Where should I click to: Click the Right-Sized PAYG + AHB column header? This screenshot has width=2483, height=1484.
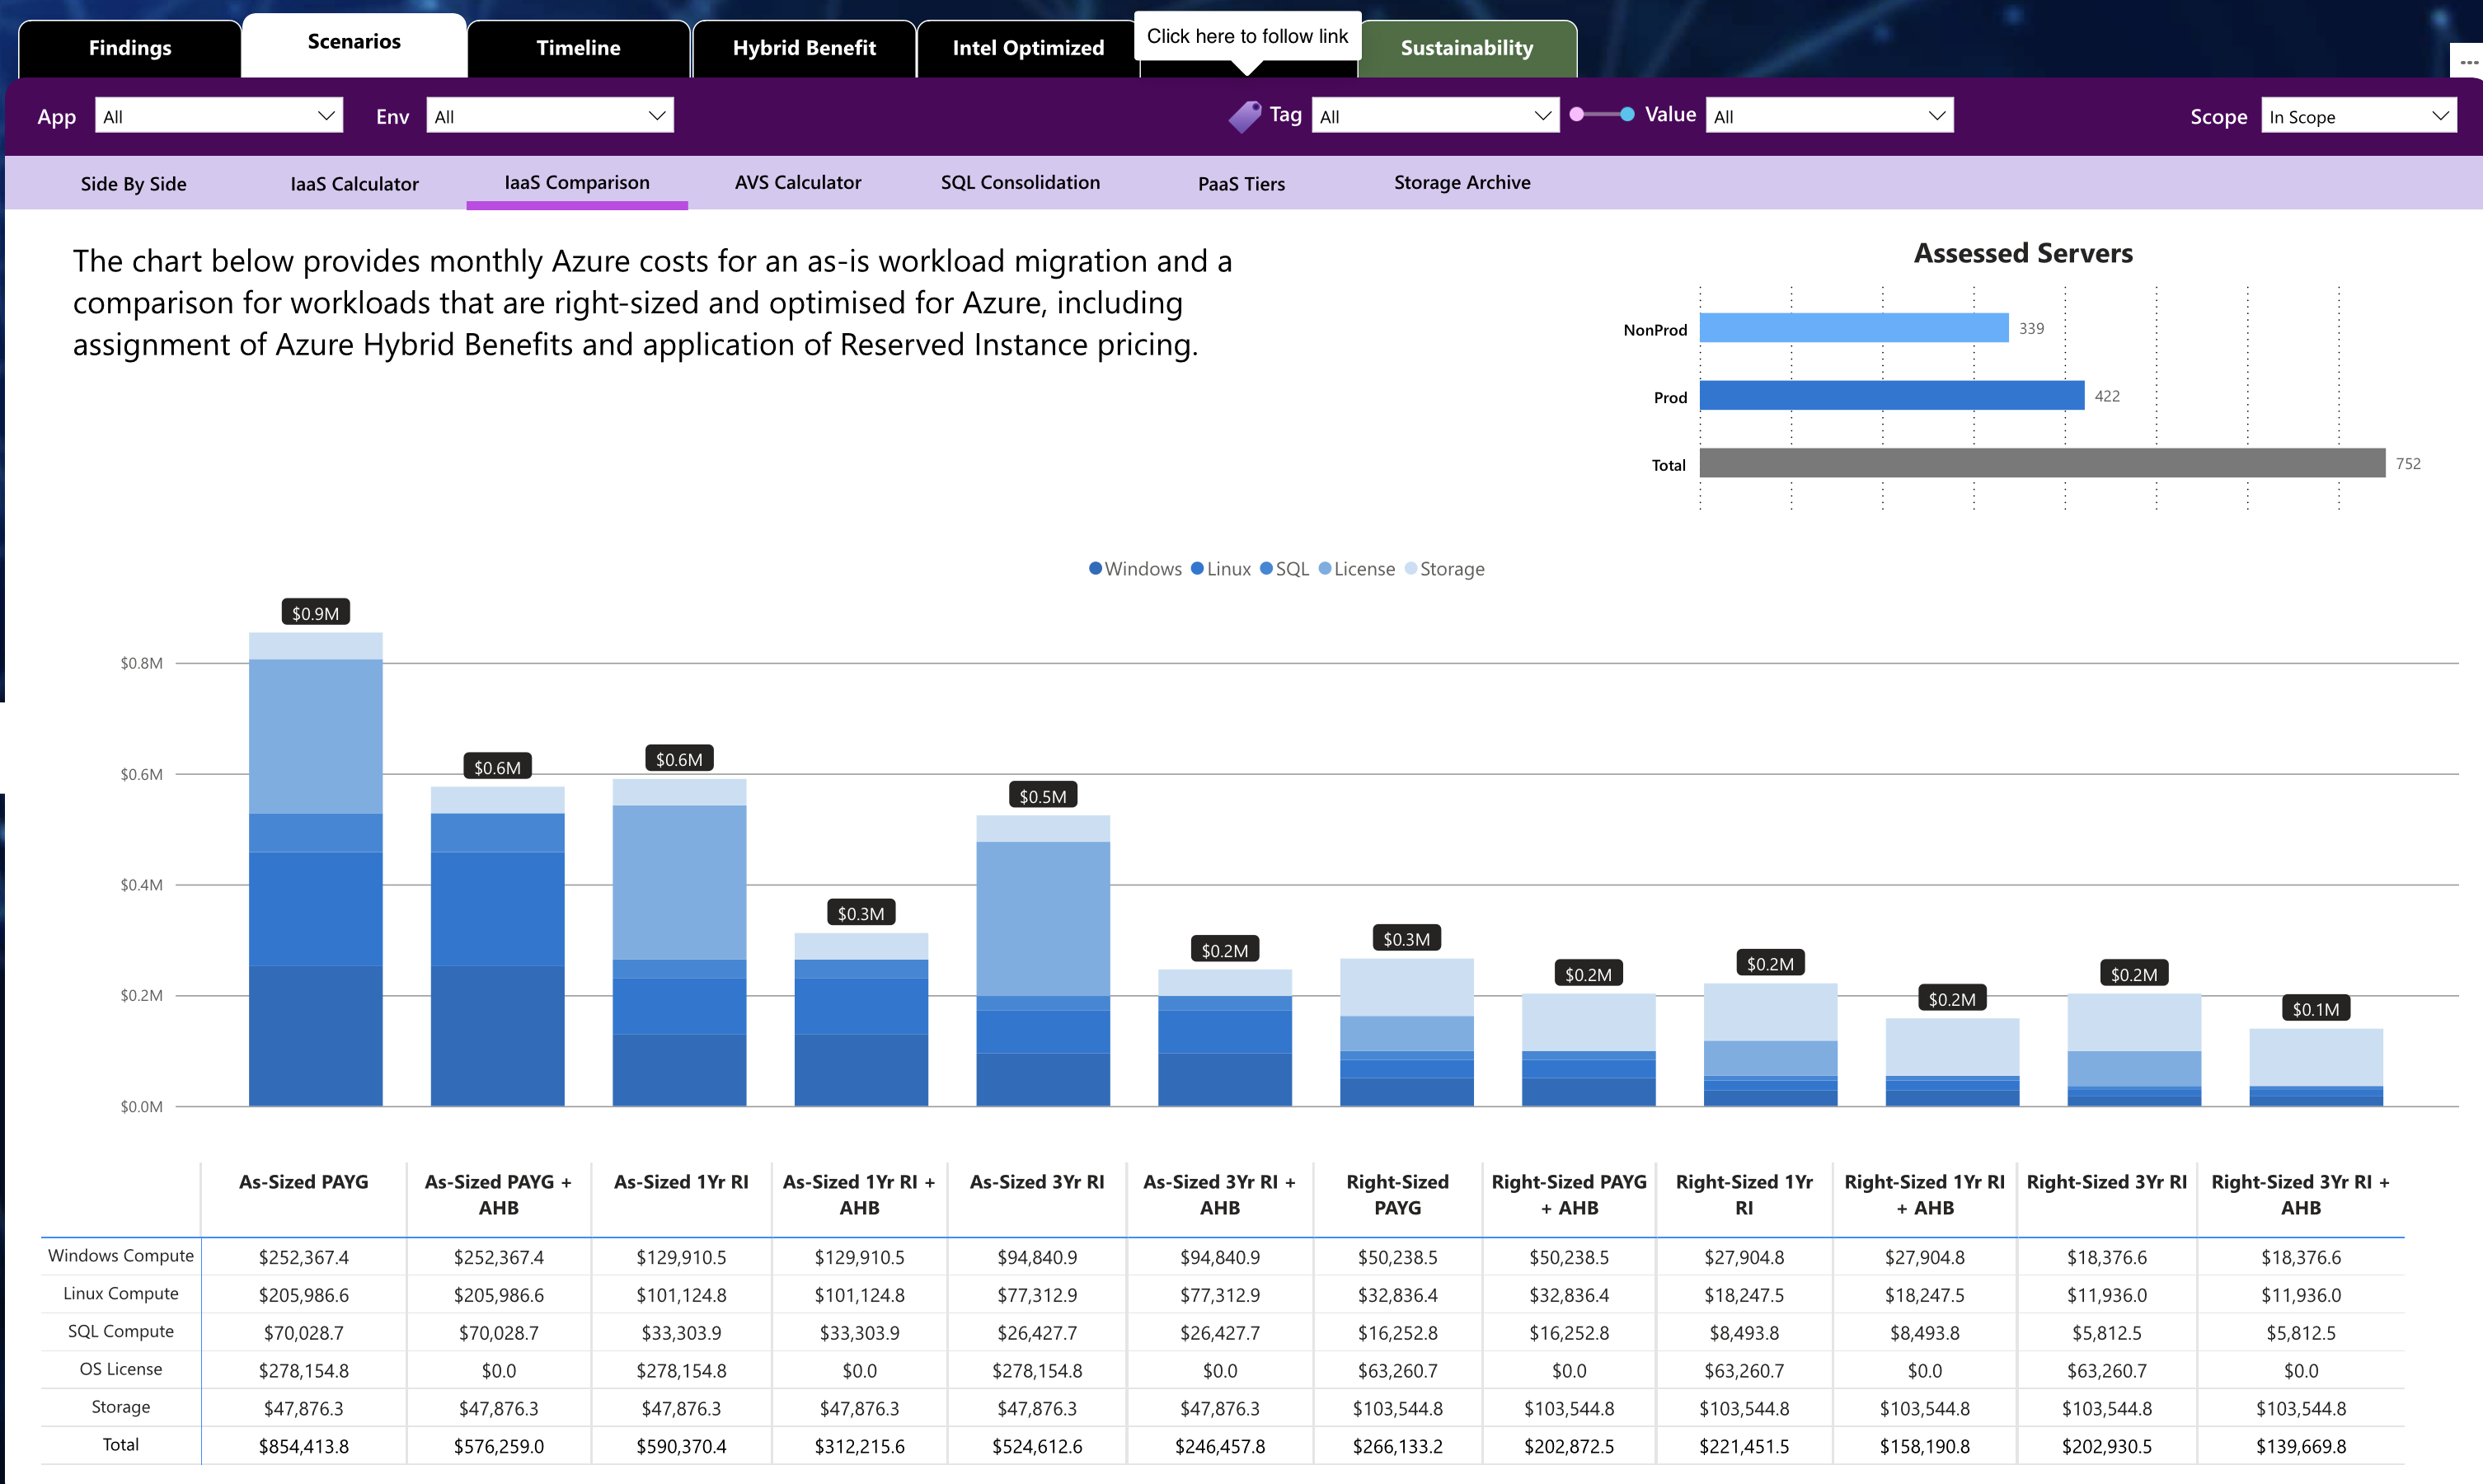1570,1195
